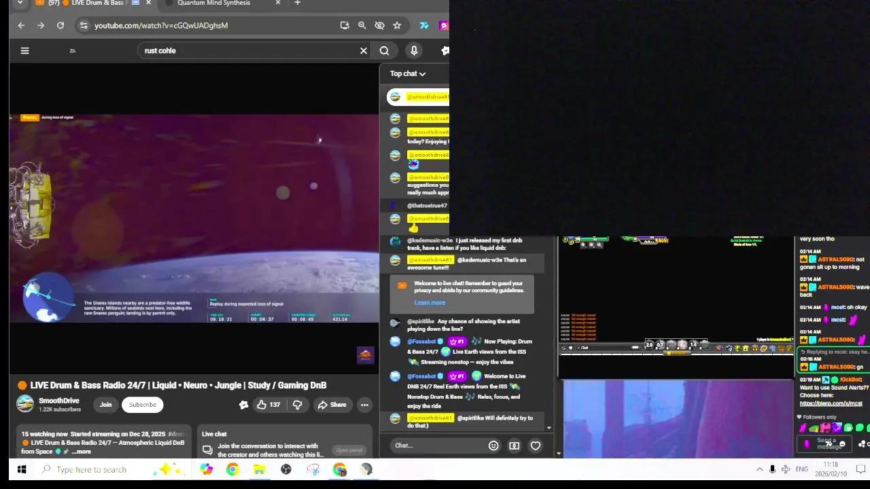Expand the Top chat dropdown
Image resolution: width=870 pixels, height=489 pixels.
point(408,73)
